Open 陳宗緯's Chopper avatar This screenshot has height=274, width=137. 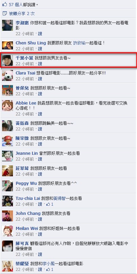coord(7,141)
